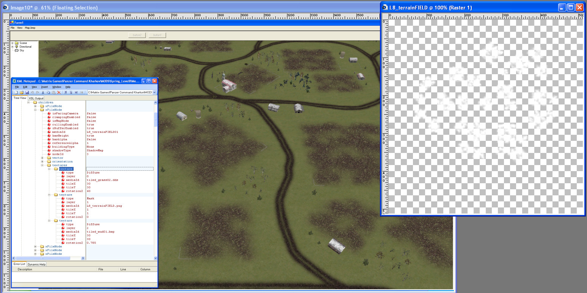
Task: Maximize the L8_terrainFIELD image window
Action: (571, 7)
